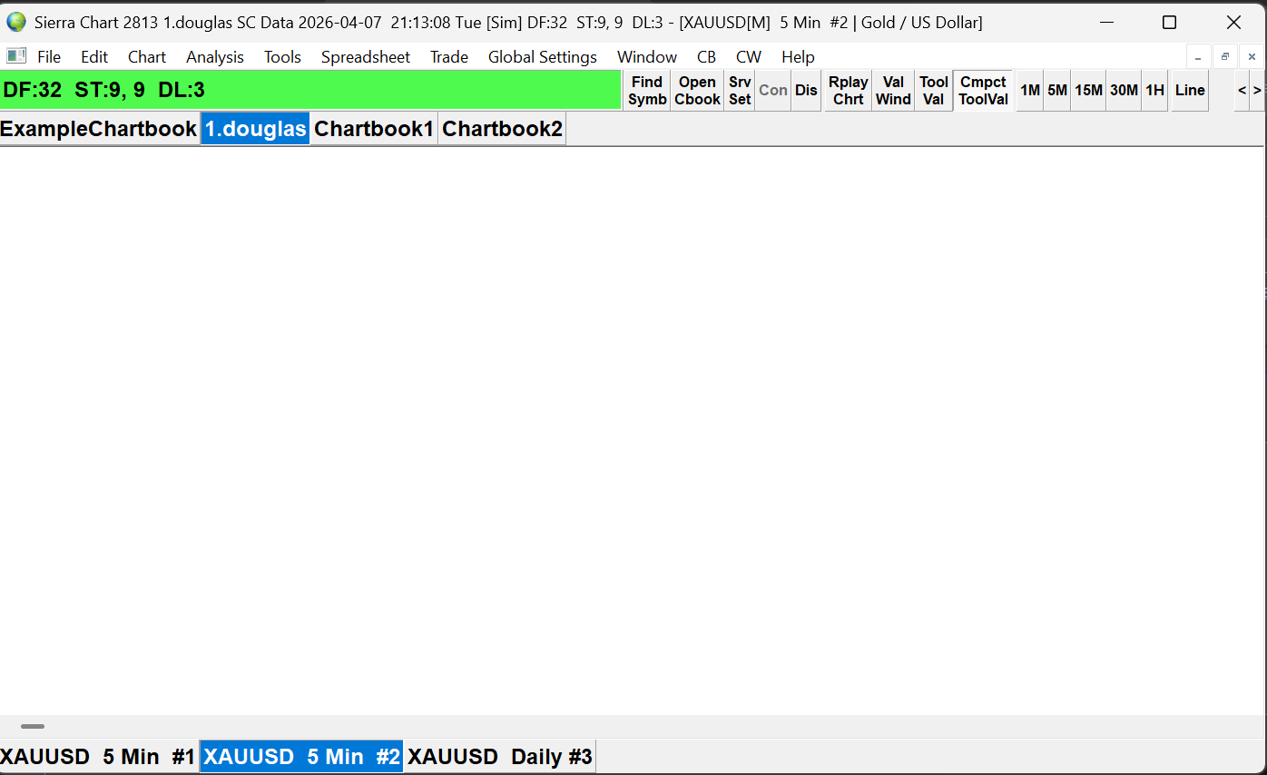Close the inner chart window
Screen dimensions: 1267x775
point(1252,57)
